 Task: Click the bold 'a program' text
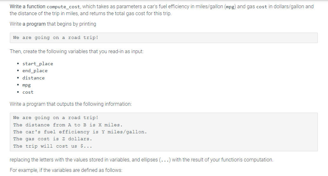[x=34, y=24]
